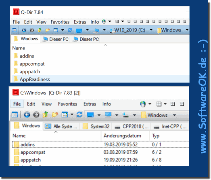The height and width of the screenshot is (180, 211).
Task: Refresh the view in Q-Dir 7.84 toolbar
Action: [70, 30]
